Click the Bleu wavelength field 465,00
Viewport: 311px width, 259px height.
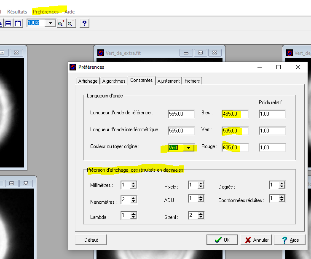click(235, 114)
